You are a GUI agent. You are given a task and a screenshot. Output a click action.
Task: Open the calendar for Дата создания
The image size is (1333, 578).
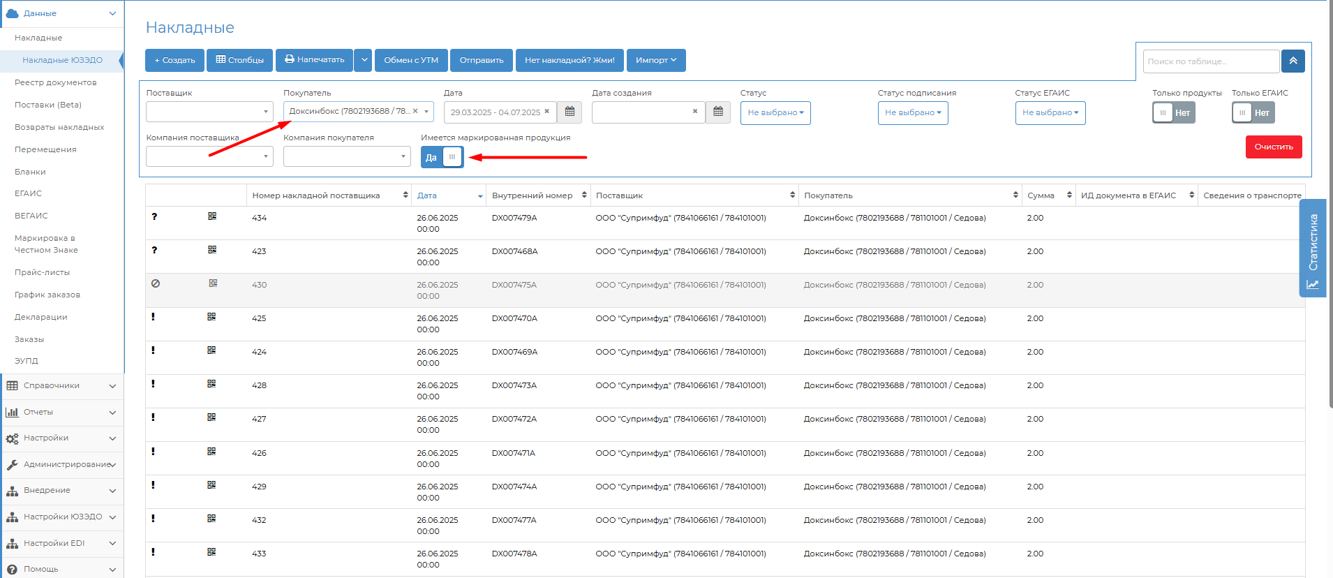[x=717, y=112]
